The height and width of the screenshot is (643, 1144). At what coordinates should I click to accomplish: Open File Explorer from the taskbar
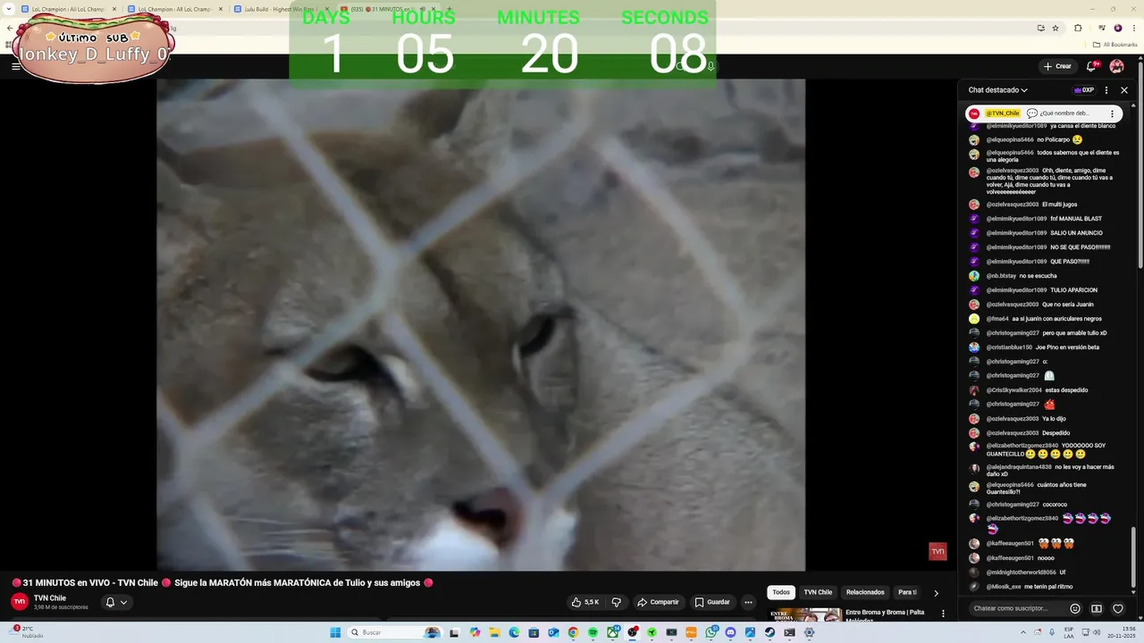[494, 632]
